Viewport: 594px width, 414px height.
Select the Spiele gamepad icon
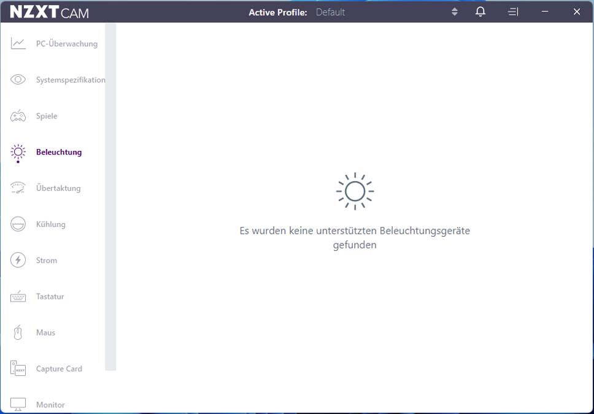point(18,116)
